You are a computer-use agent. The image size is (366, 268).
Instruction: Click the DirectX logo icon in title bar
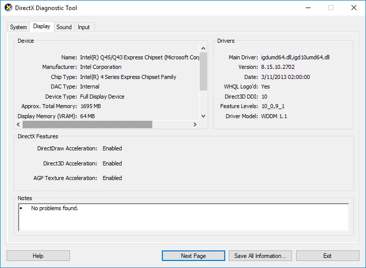8,8
